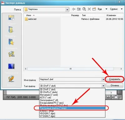
Task: Open the Сервис menu
Action: 114,9
